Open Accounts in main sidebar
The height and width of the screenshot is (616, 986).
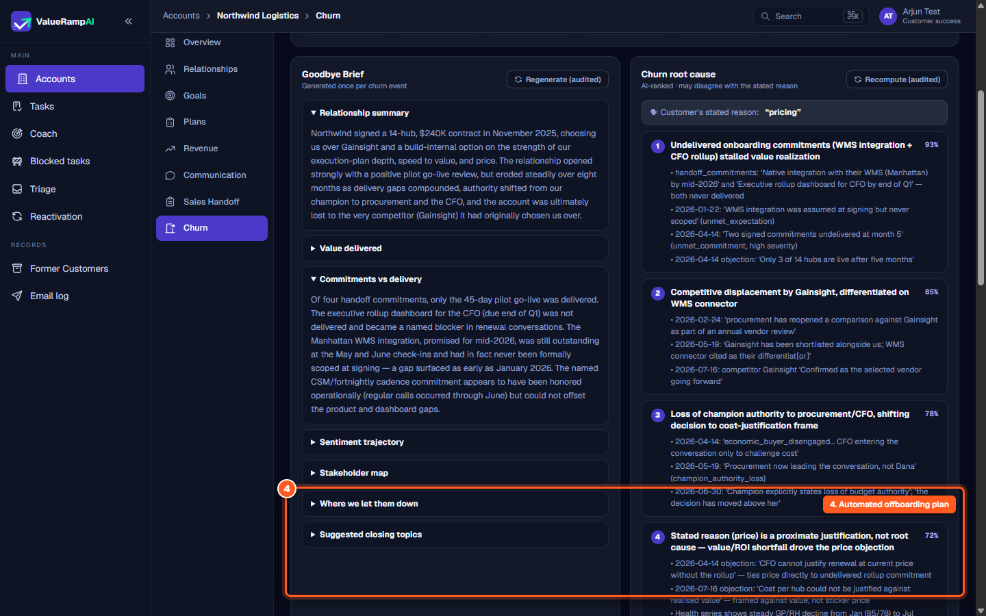pyautogui.click(x=75, y=79)
